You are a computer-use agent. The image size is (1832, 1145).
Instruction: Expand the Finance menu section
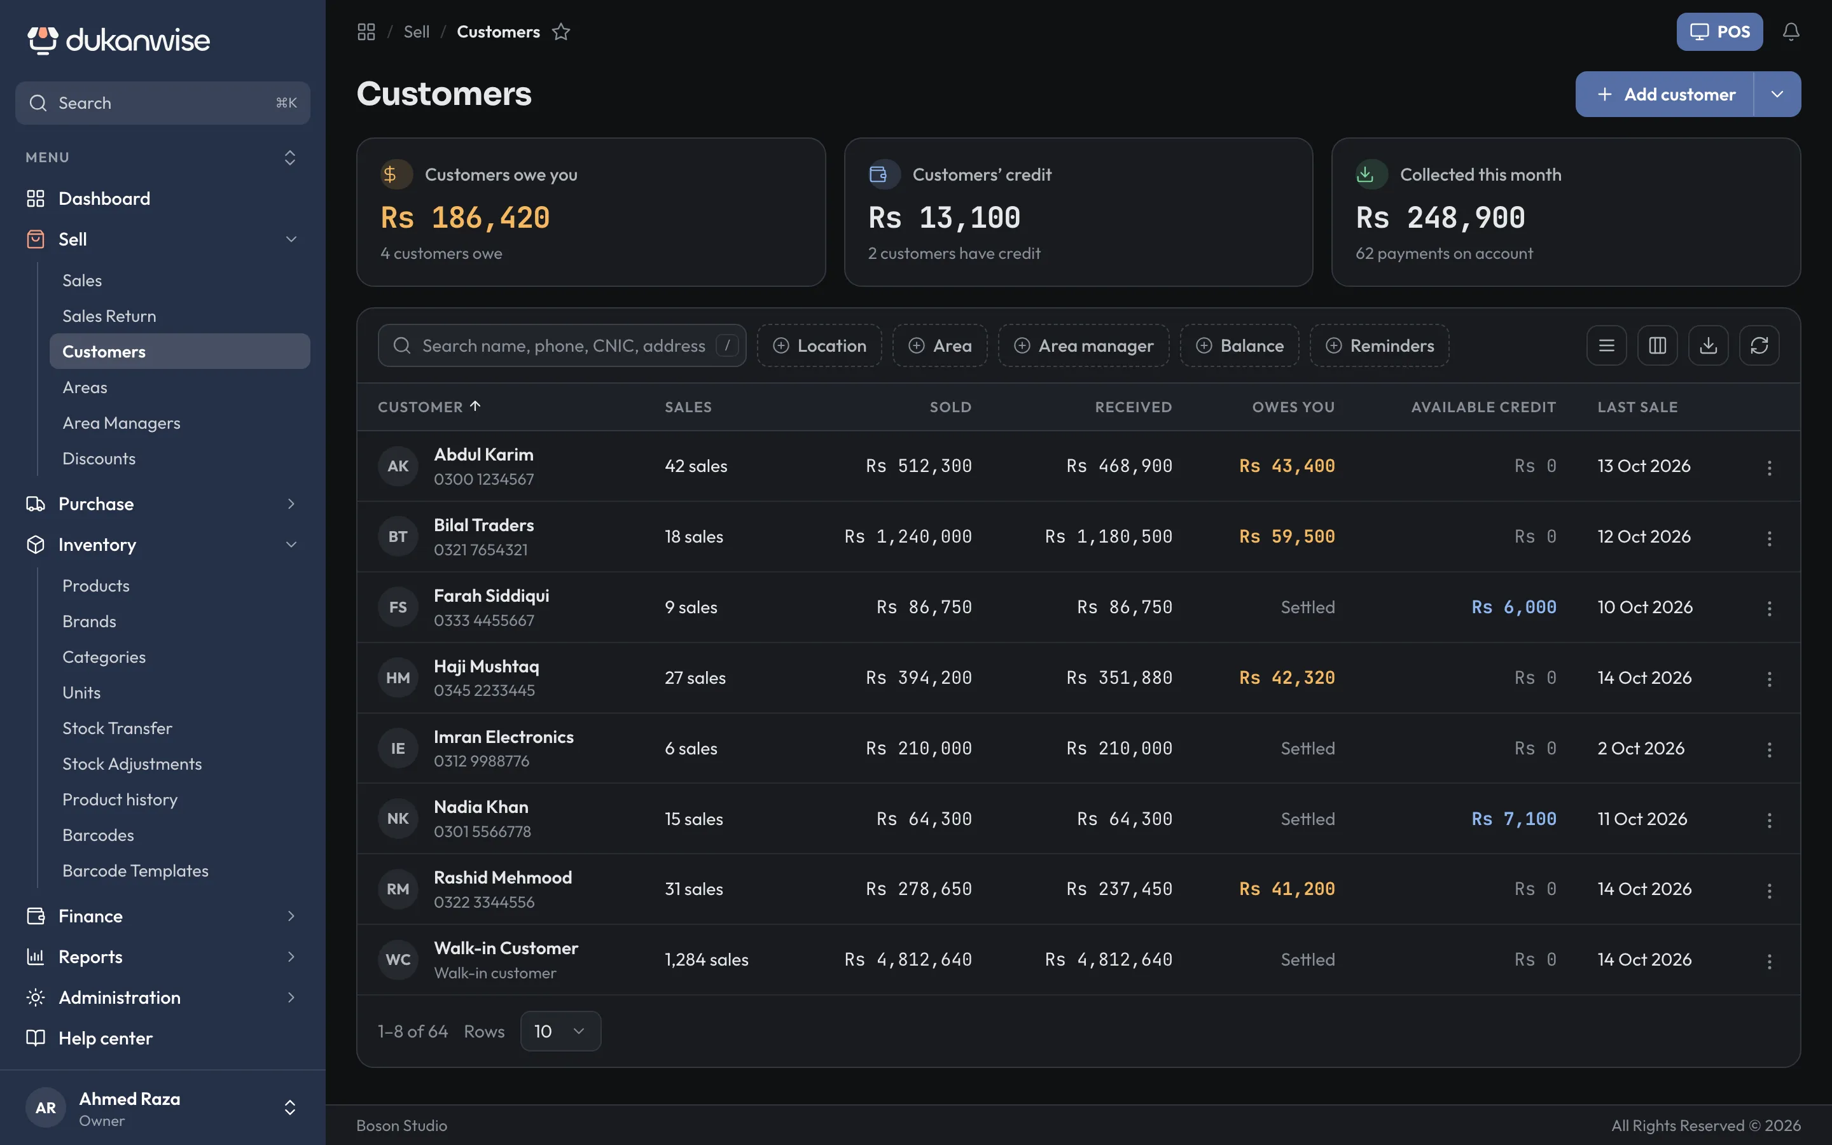coord(163,915)
